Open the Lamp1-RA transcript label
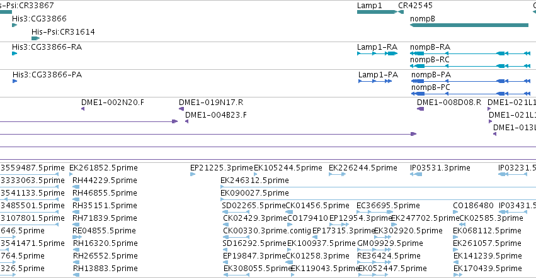This screenshot has width=536, height=278. 377,47
